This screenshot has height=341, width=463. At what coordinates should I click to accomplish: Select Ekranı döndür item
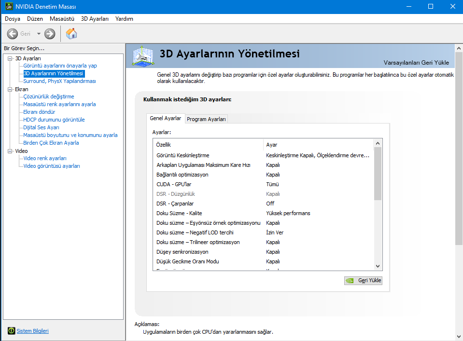[x=39, y=112]
